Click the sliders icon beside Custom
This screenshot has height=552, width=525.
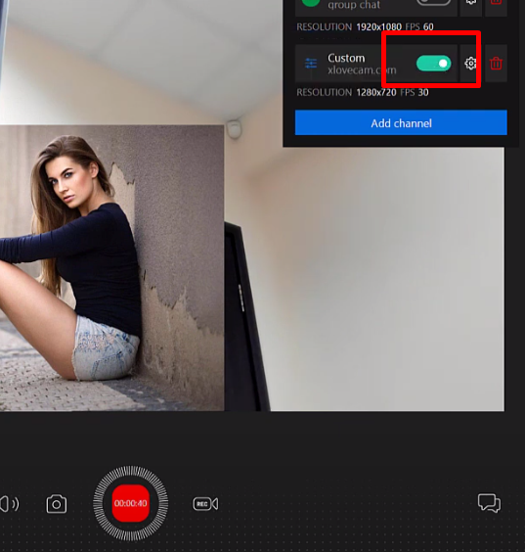pos(311,64)
